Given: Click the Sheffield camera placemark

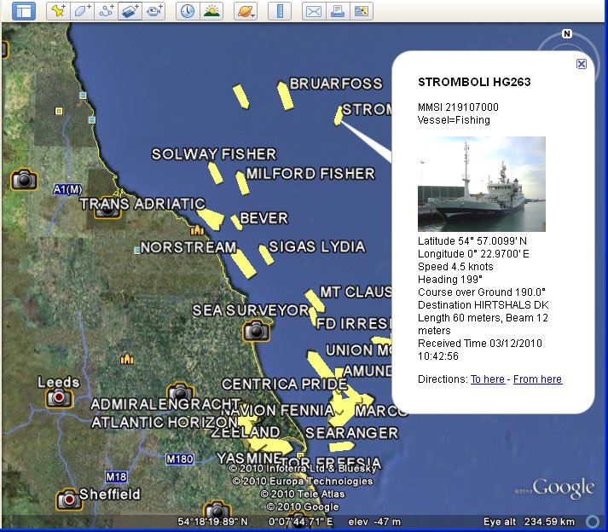Looking at the screenshot, I should pos(69,500).
